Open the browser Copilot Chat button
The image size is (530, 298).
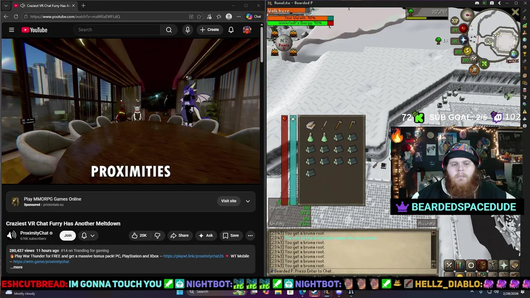[x=253, y=17]
